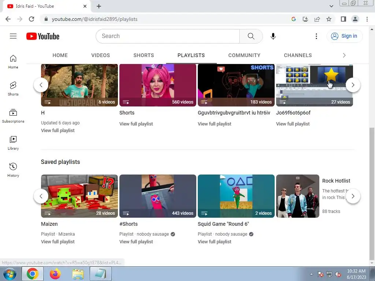Open the YouTube guide hamburger menu

[x=13, y=36]
